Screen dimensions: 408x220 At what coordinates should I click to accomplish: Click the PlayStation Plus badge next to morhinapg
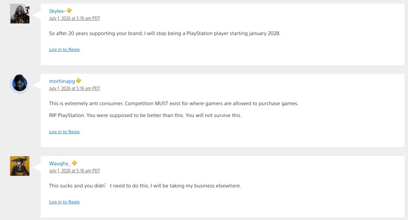pyautogui.click(x=79, y=81)
